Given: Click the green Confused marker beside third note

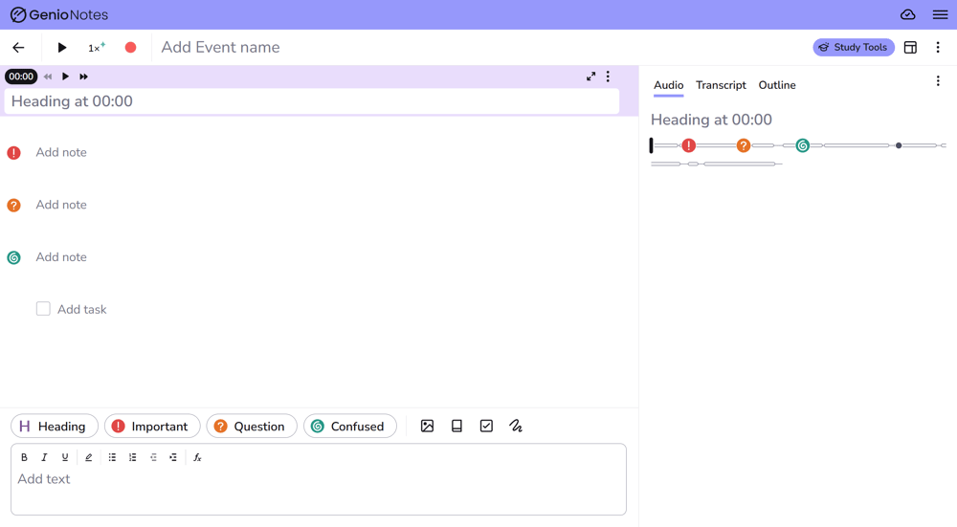Looking at the screenshot, I should point(13,257).
